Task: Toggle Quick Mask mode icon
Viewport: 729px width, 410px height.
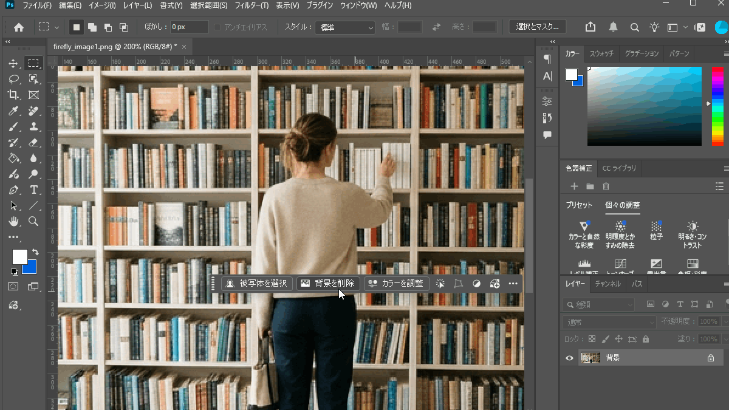Action: (13, 286)
